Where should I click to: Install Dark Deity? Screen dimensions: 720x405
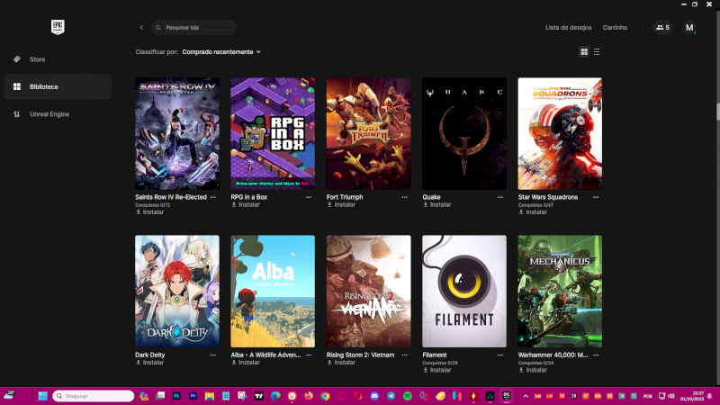point(149,363)
